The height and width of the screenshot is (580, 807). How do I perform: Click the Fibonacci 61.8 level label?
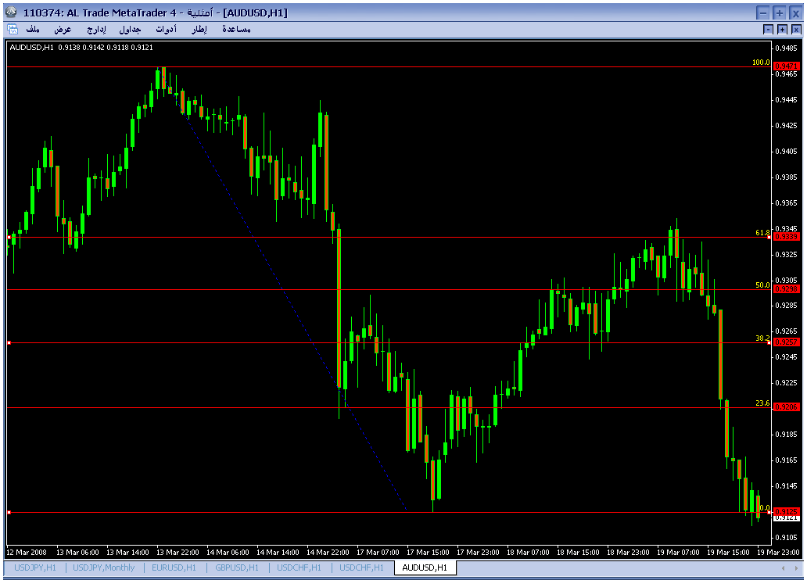click(x=762, y=233)
